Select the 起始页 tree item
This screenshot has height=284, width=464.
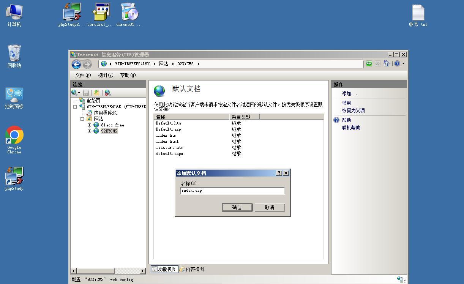point(93,101)
